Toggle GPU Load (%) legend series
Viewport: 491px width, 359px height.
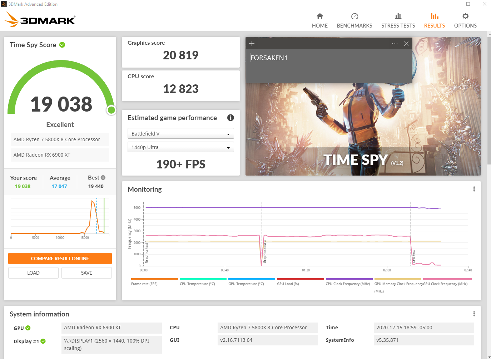tap(288, 284)
